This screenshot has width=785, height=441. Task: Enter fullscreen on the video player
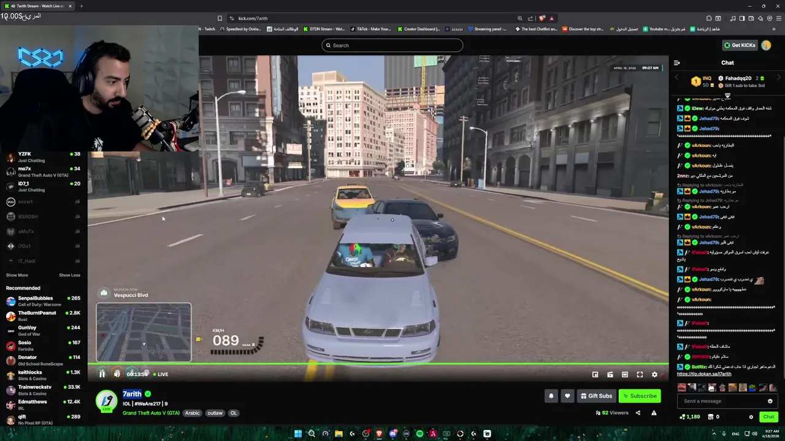(640, 374)
